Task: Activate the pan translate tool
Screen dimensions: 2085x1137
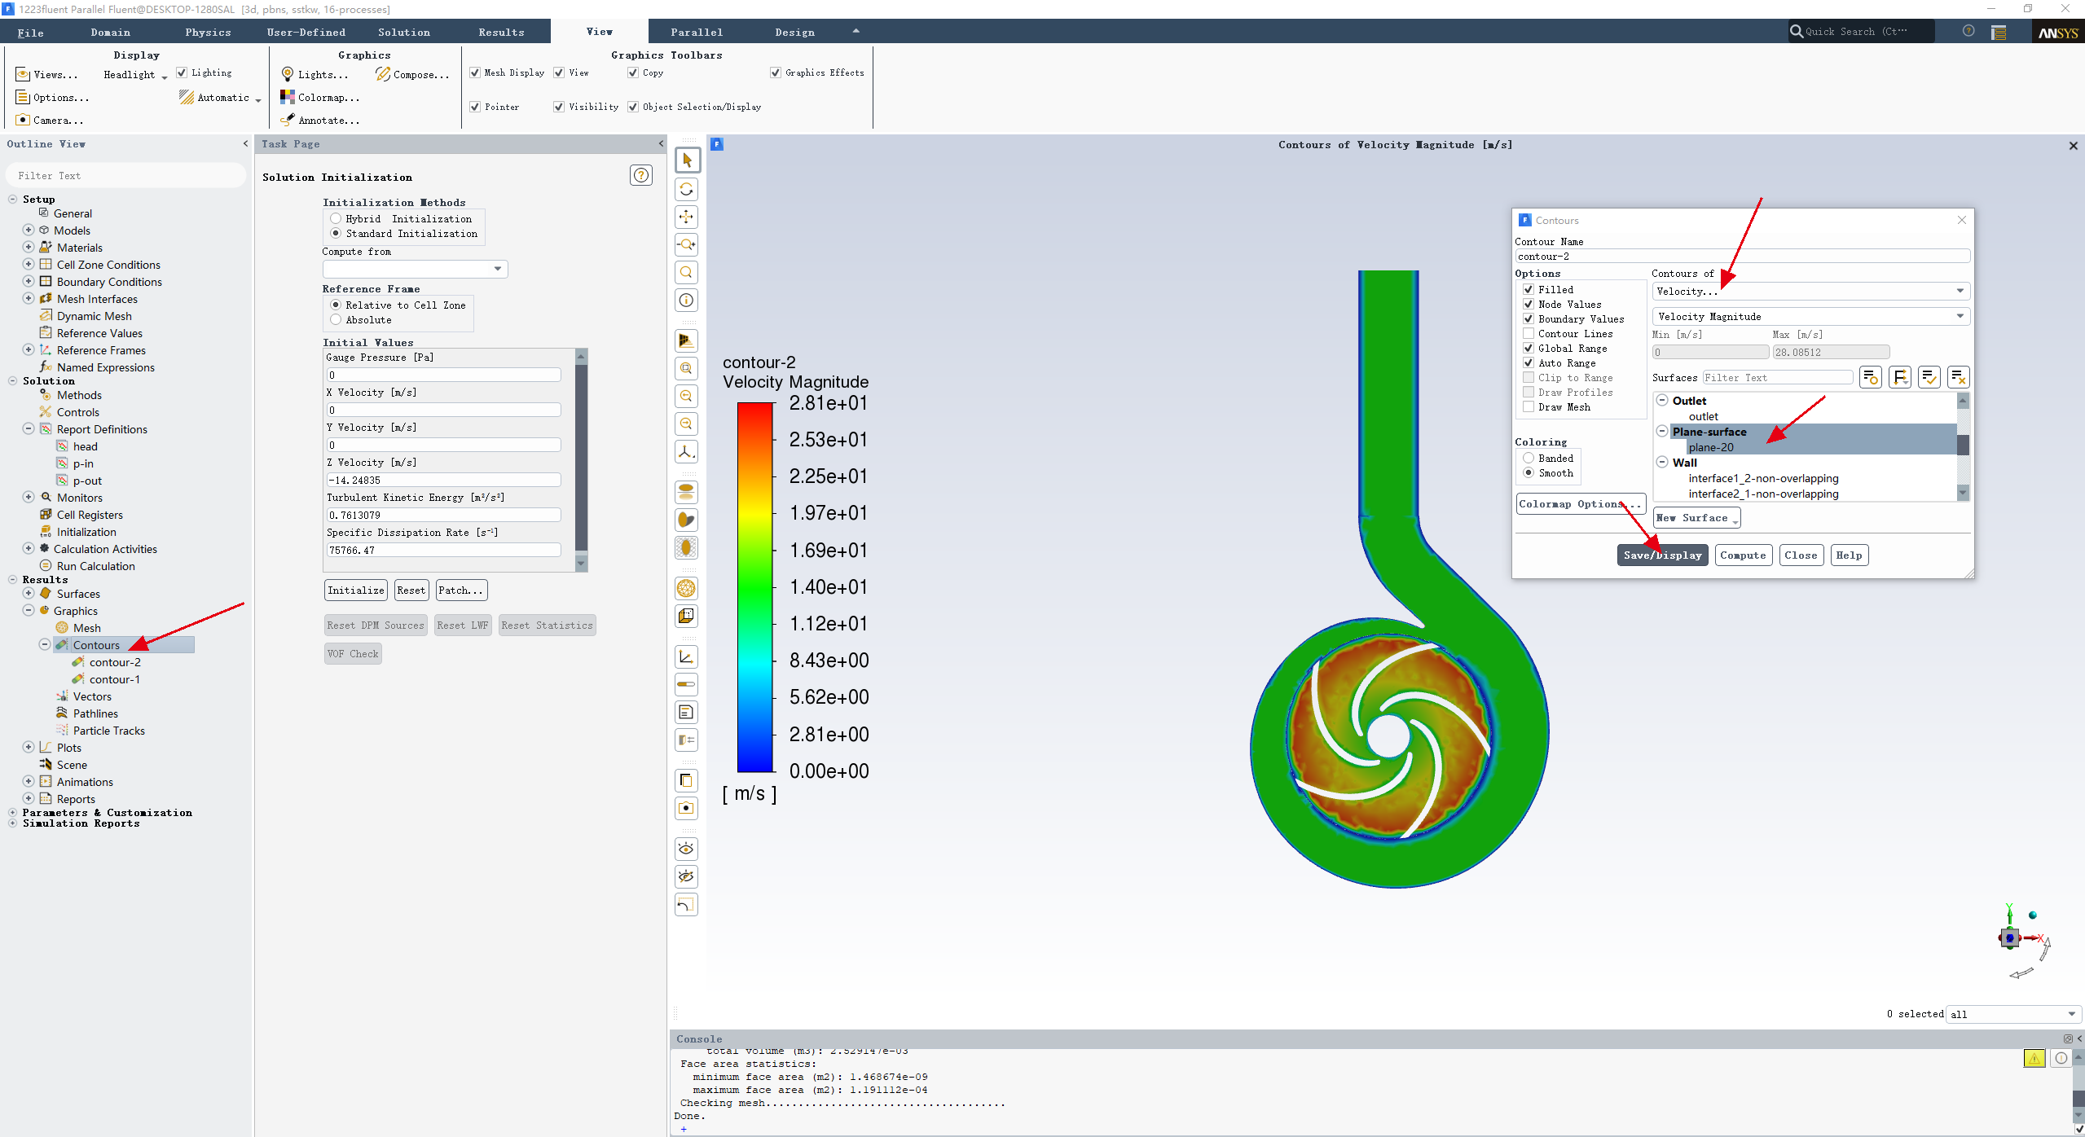Action: pos(687,217)
